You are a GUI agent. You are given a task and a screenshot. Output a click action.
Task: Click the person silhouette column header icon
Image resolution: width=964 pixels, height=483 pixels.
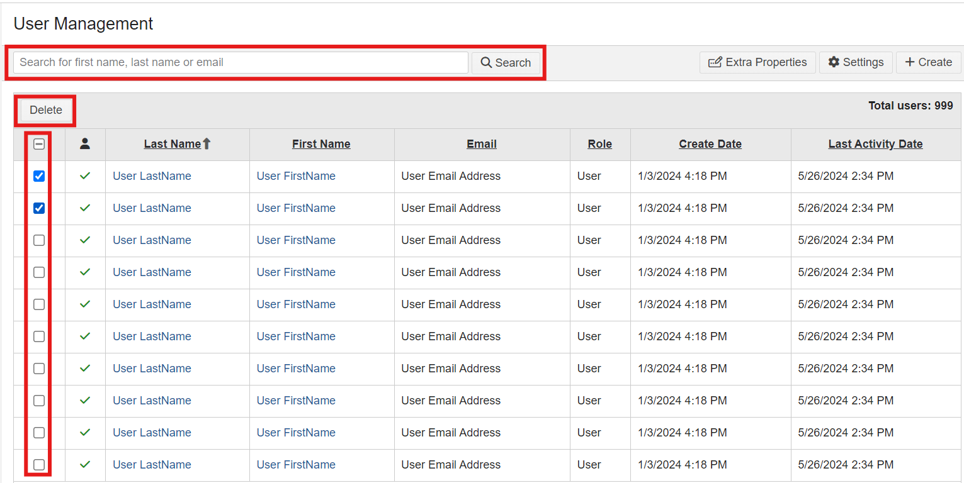[x=85, y=144]
